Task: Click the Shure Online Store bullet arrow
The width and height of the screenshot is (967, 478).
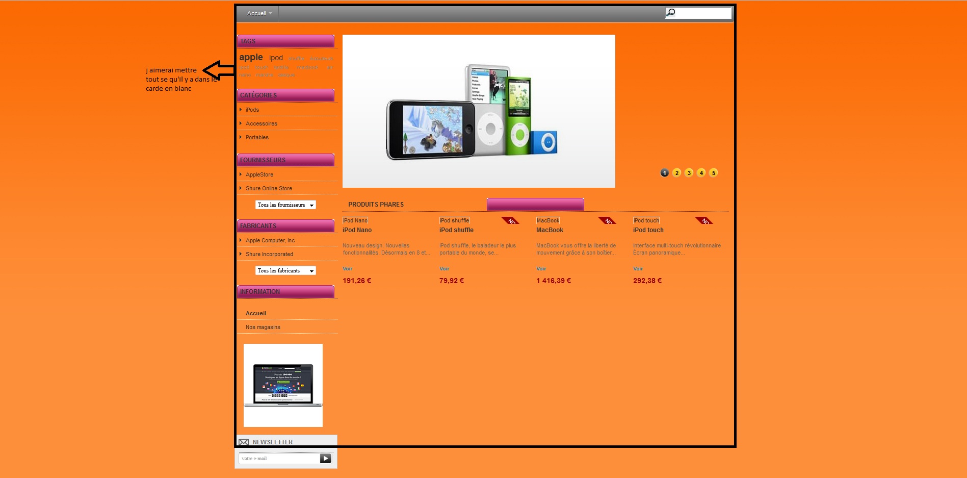Action: pos(241,188)
